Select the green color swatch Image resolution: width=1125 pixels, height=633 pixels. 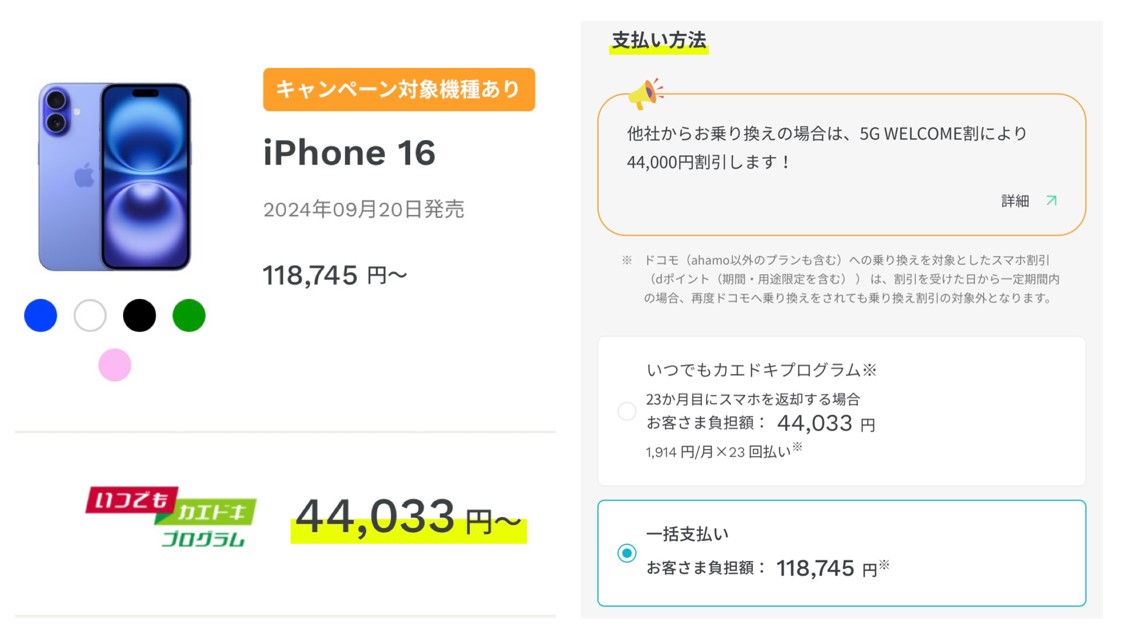coord(189,315)
